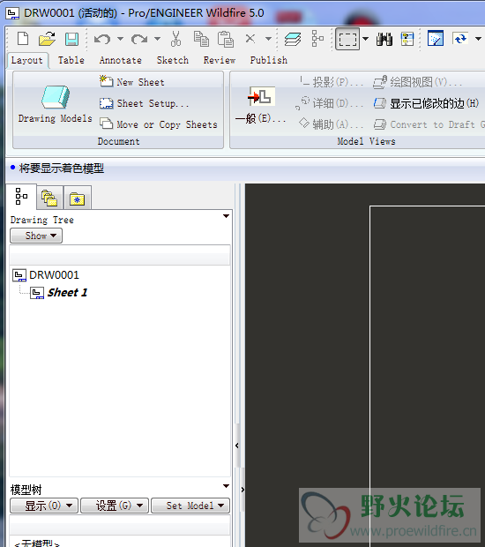Activate the dashed selection box tool
485x547 pixels.
click(x=347, y=39)
